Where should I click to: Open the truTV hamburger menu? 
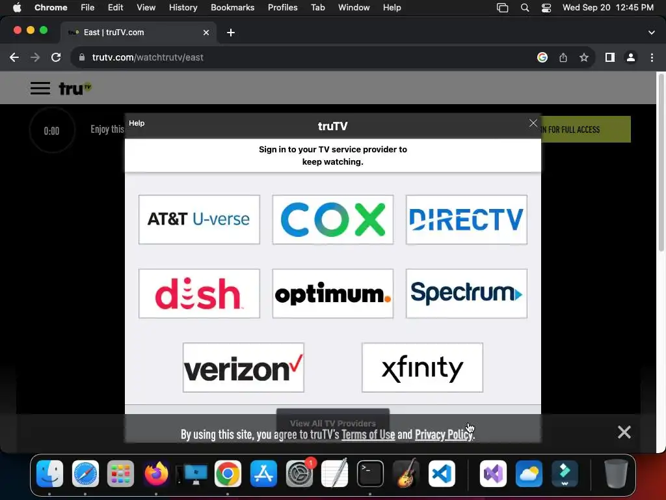[40, 88]
